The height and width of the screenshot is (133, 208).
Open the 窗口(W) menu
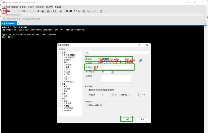[x=49, y=7]
